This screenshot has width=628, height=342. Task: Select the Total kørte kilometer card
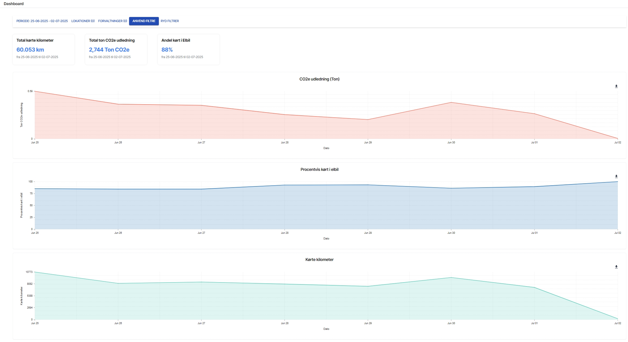44,49
